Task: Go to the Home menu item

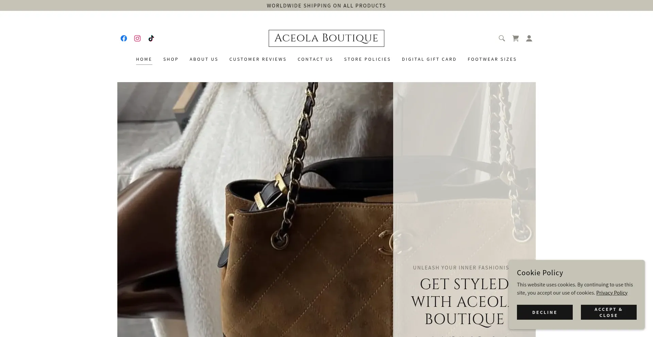Action: 144,59
